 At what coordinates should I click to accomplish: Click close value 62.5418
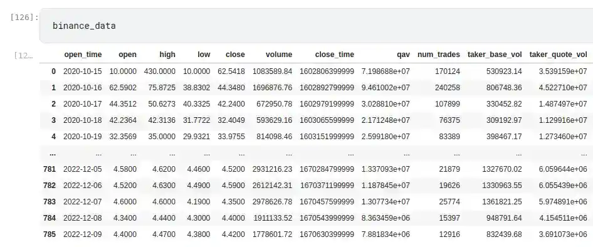coord(231,71)
